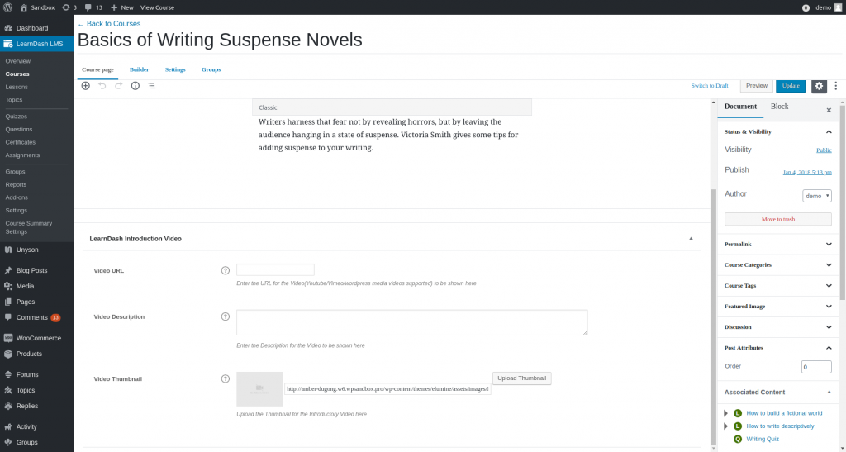Image resolution: width=846 pixels, height=452 pixels.
Task: Click the Video URL help question icon
Action: [226, 270]
